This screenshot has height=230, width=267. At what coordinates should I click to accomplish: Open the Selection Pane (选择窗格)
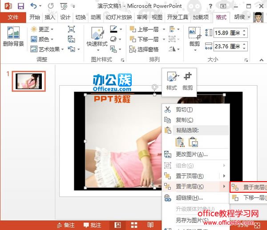(144, 49)
